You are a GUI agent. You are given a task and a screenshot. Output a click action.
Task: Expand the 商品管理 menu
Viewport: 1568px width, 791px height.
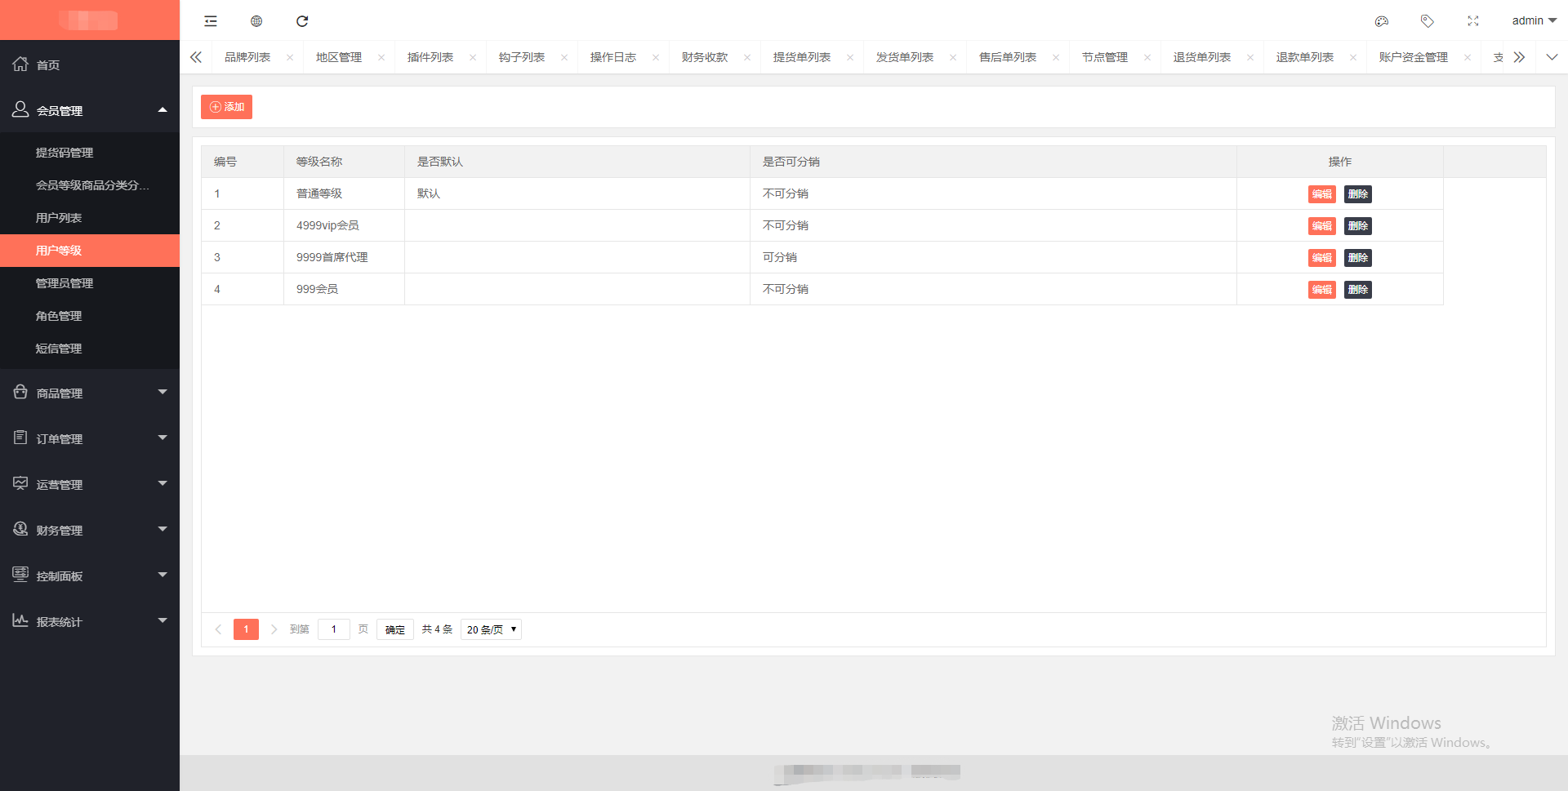90,393
